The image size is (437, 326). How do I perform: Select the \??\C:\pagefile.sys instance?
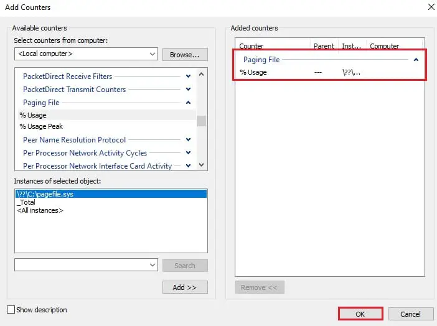point(111,194)
